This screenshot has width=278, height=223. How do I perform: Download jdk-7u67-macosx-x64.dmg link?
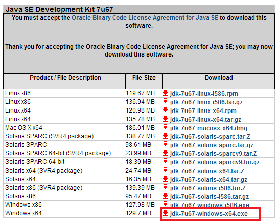tap(209, 128)
